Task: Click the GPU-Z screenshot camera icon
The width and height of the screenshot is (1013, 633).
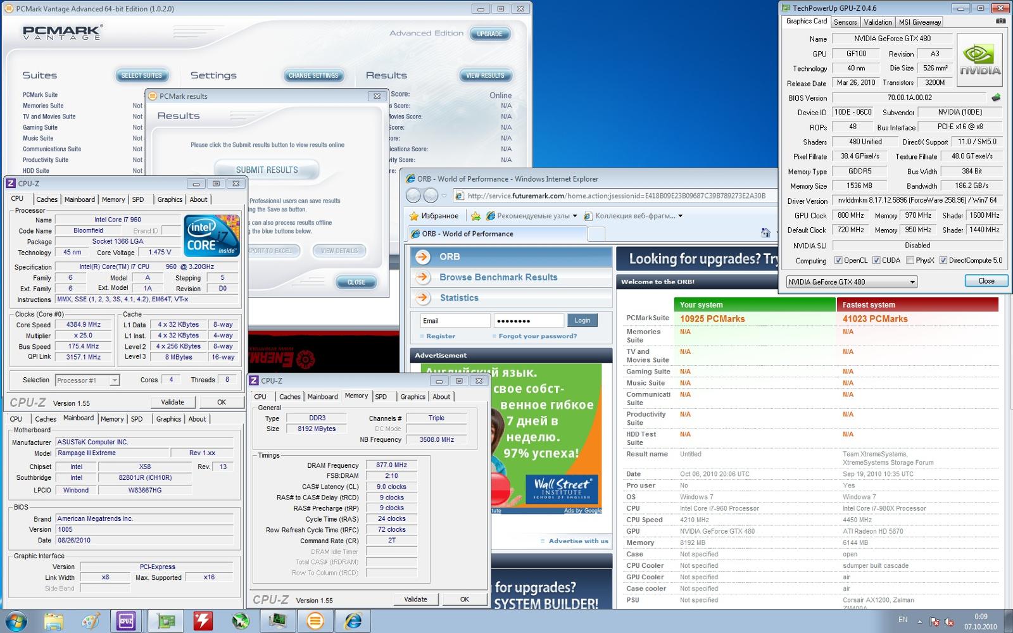Action: [1000, 21]
